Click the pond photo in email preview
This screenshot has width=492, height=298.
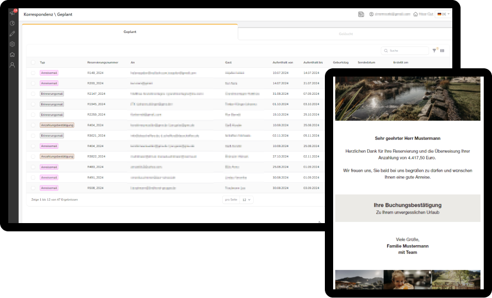407,98
